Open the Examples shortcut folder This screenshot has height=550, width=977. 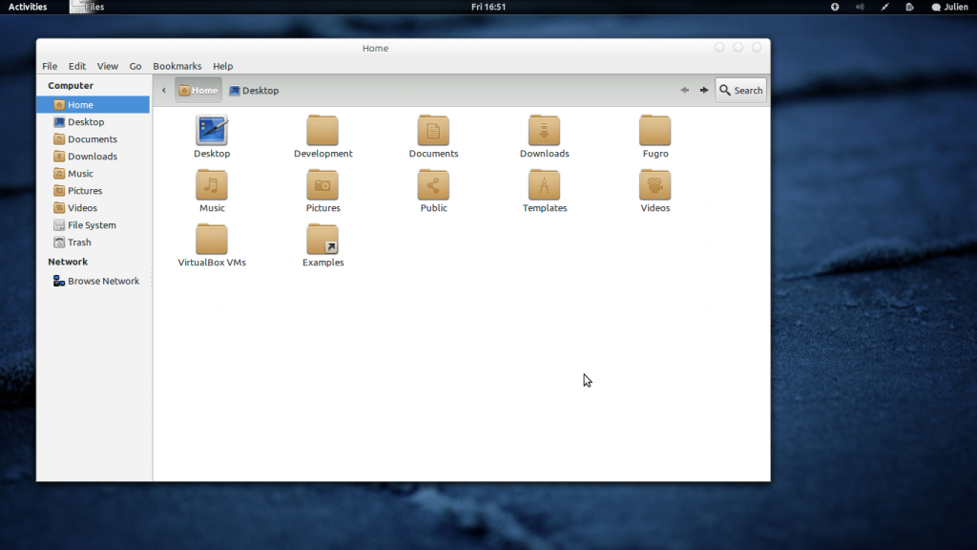pyautogui.click(x=322, y=240)
